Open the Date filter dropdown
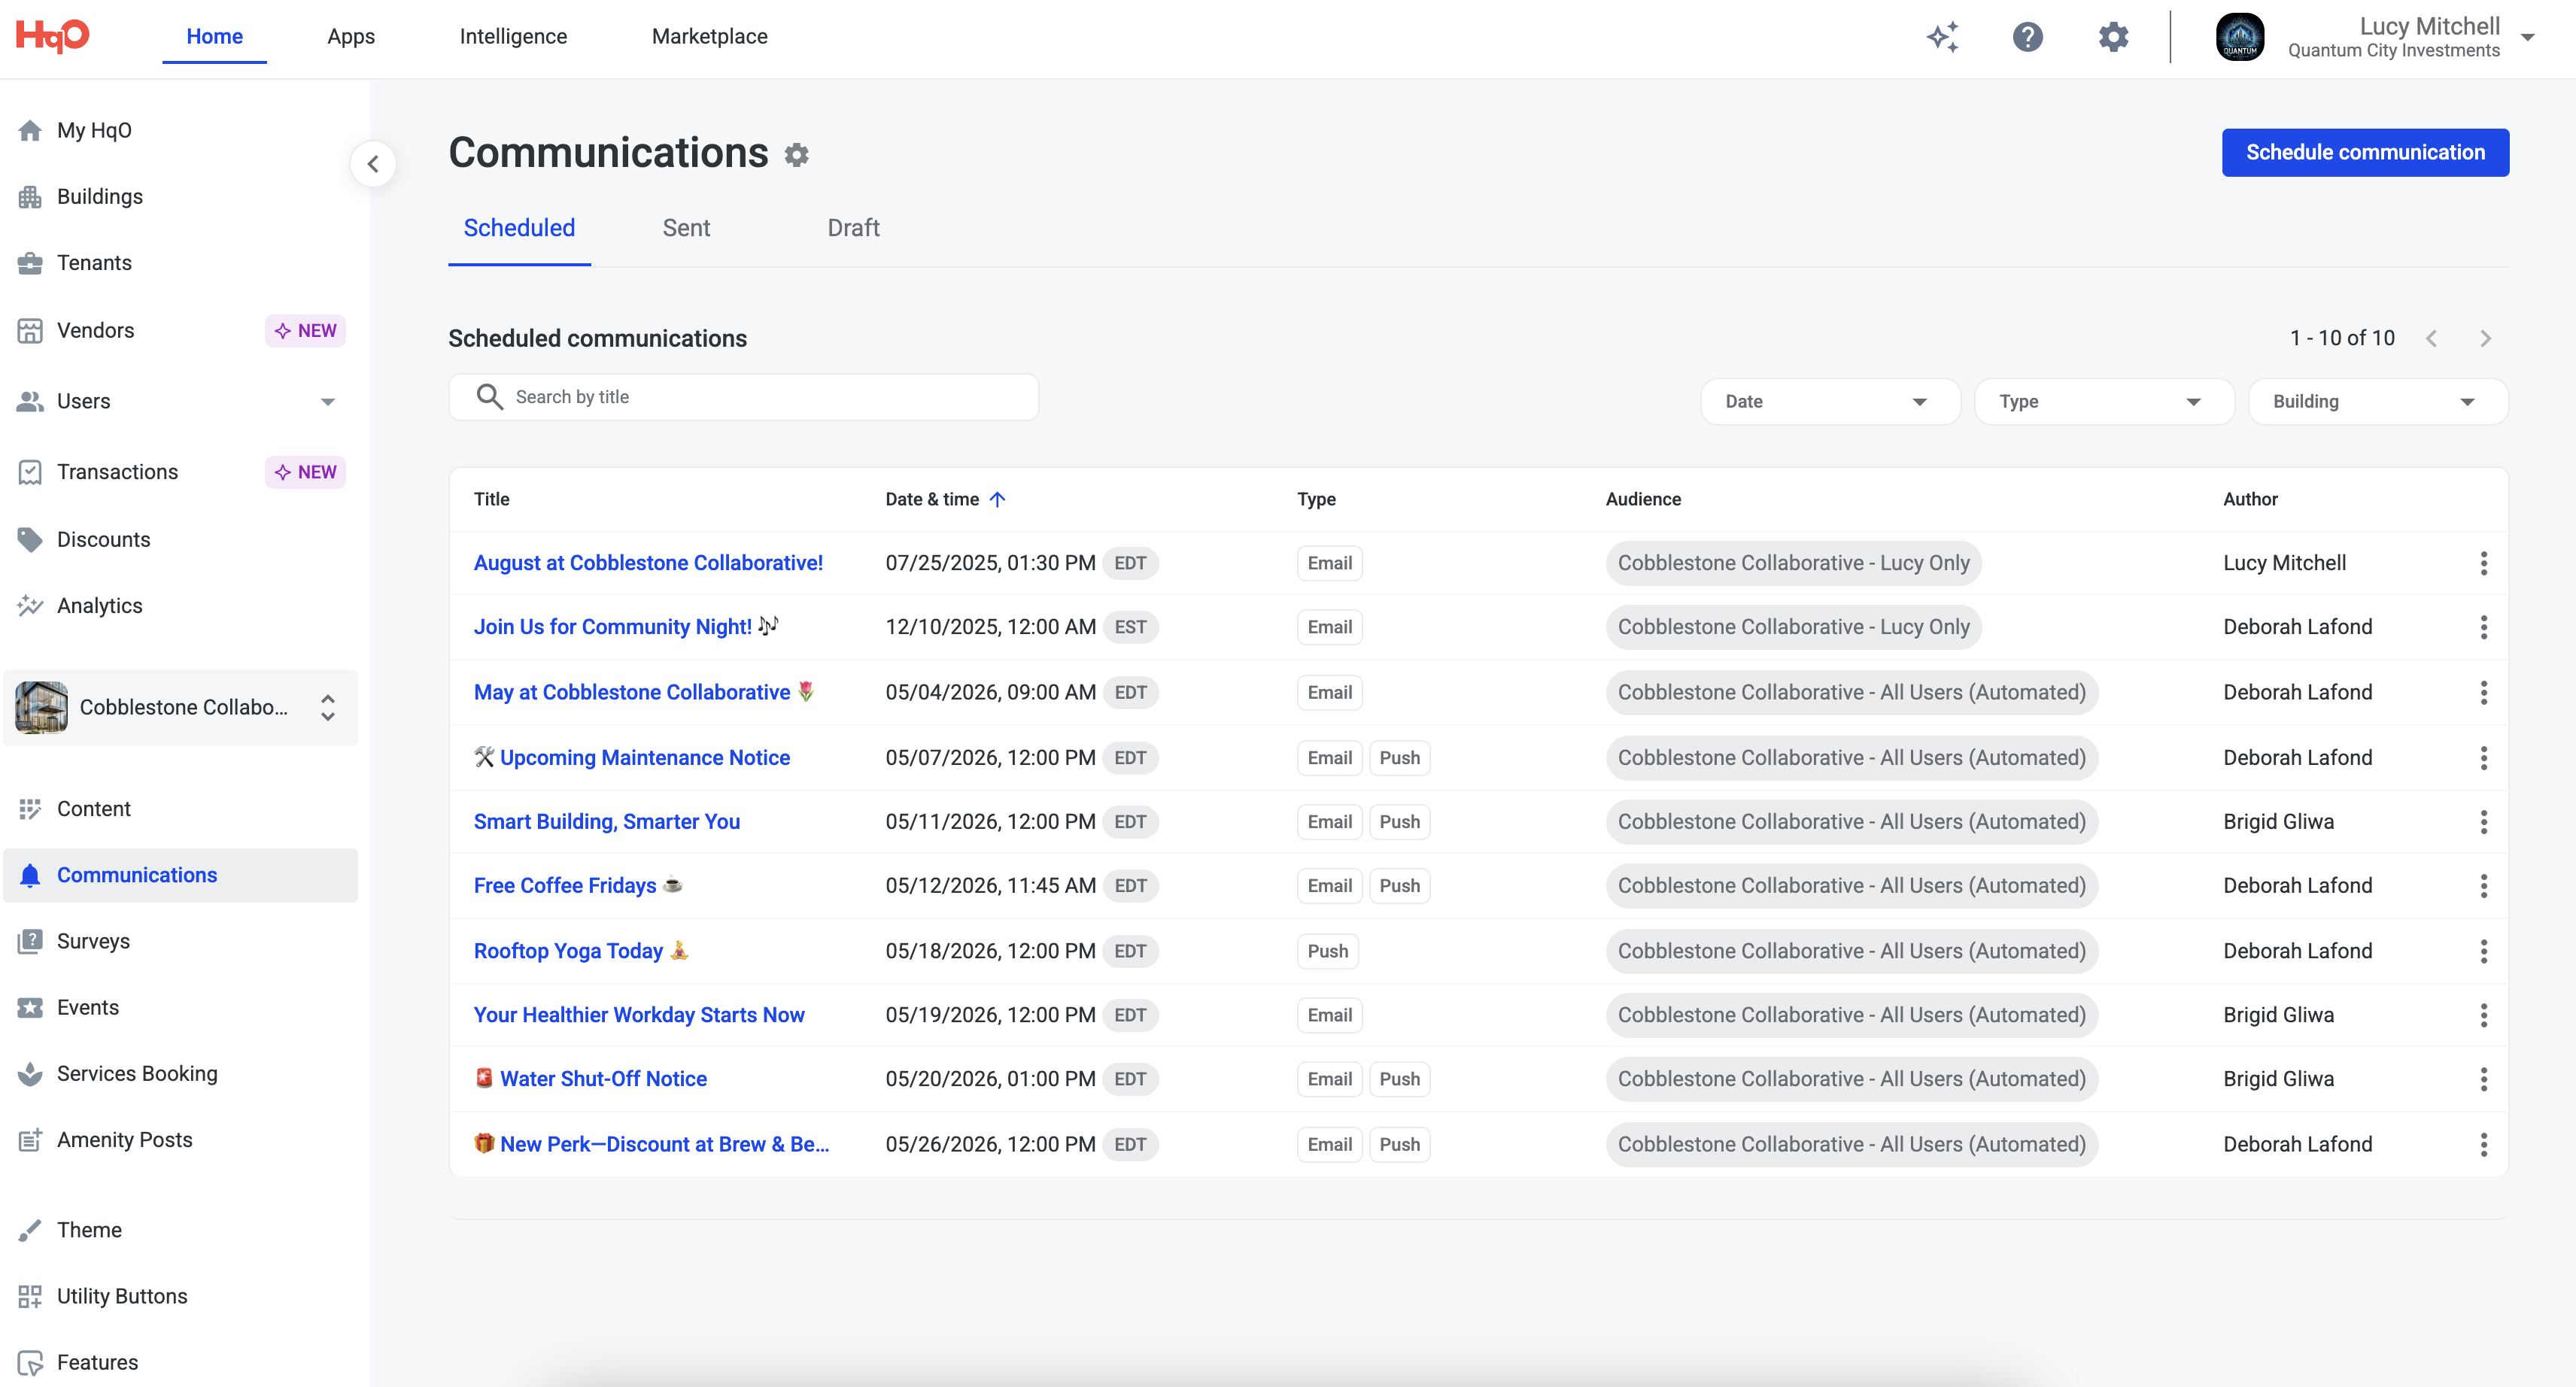 1829,402
